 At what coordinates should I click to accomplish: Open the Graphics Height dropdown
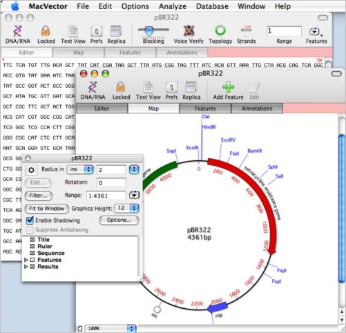point(126,208)
